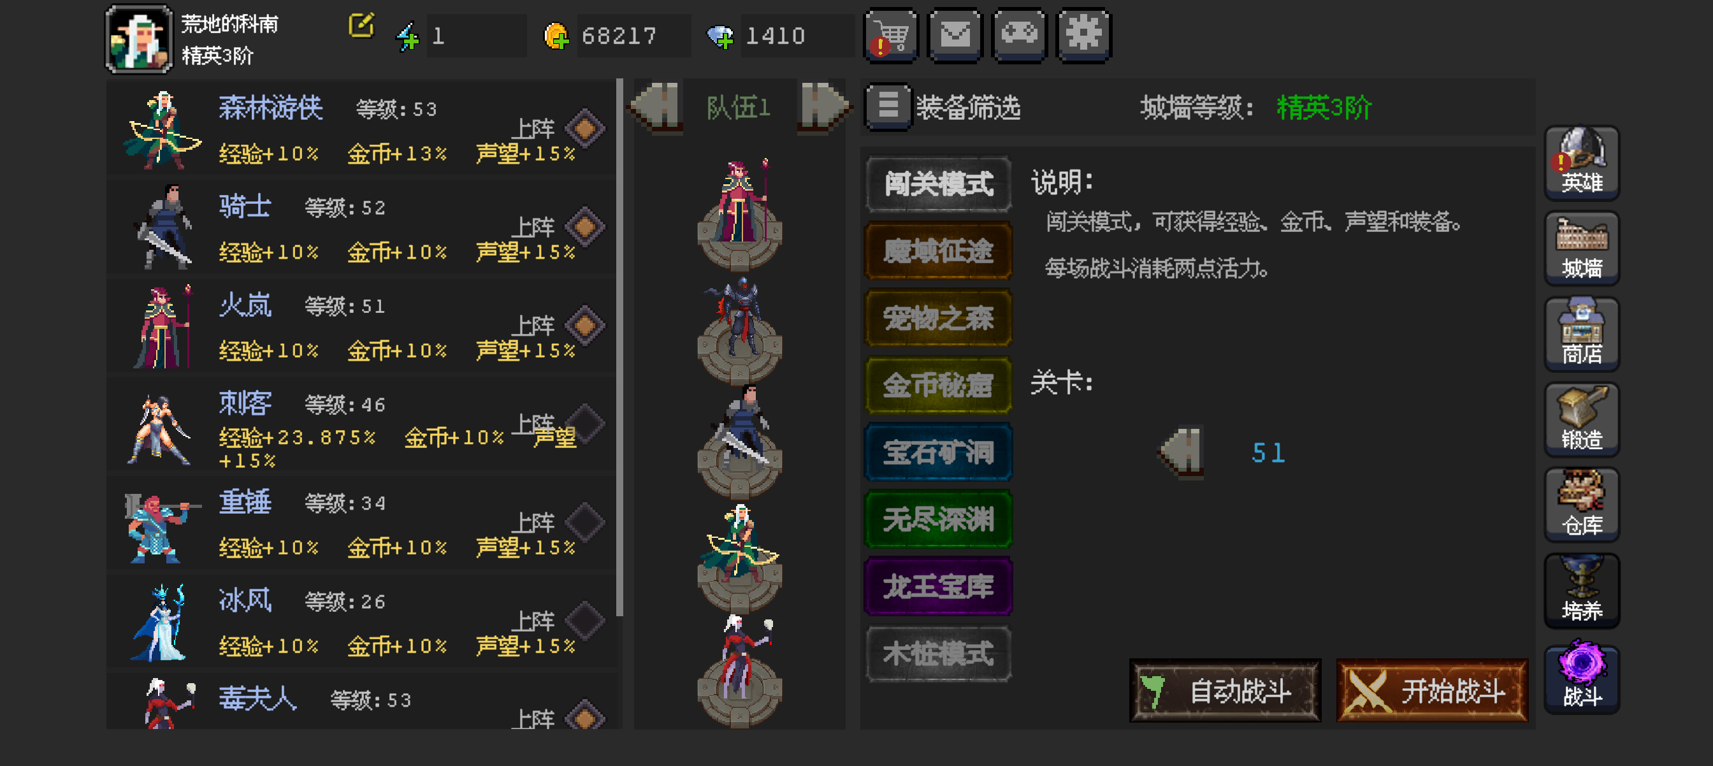This screenshot has width=1713, height=766.
Task: Open the 英雄 hero sidebar icon
Action: click(1581, 163)
